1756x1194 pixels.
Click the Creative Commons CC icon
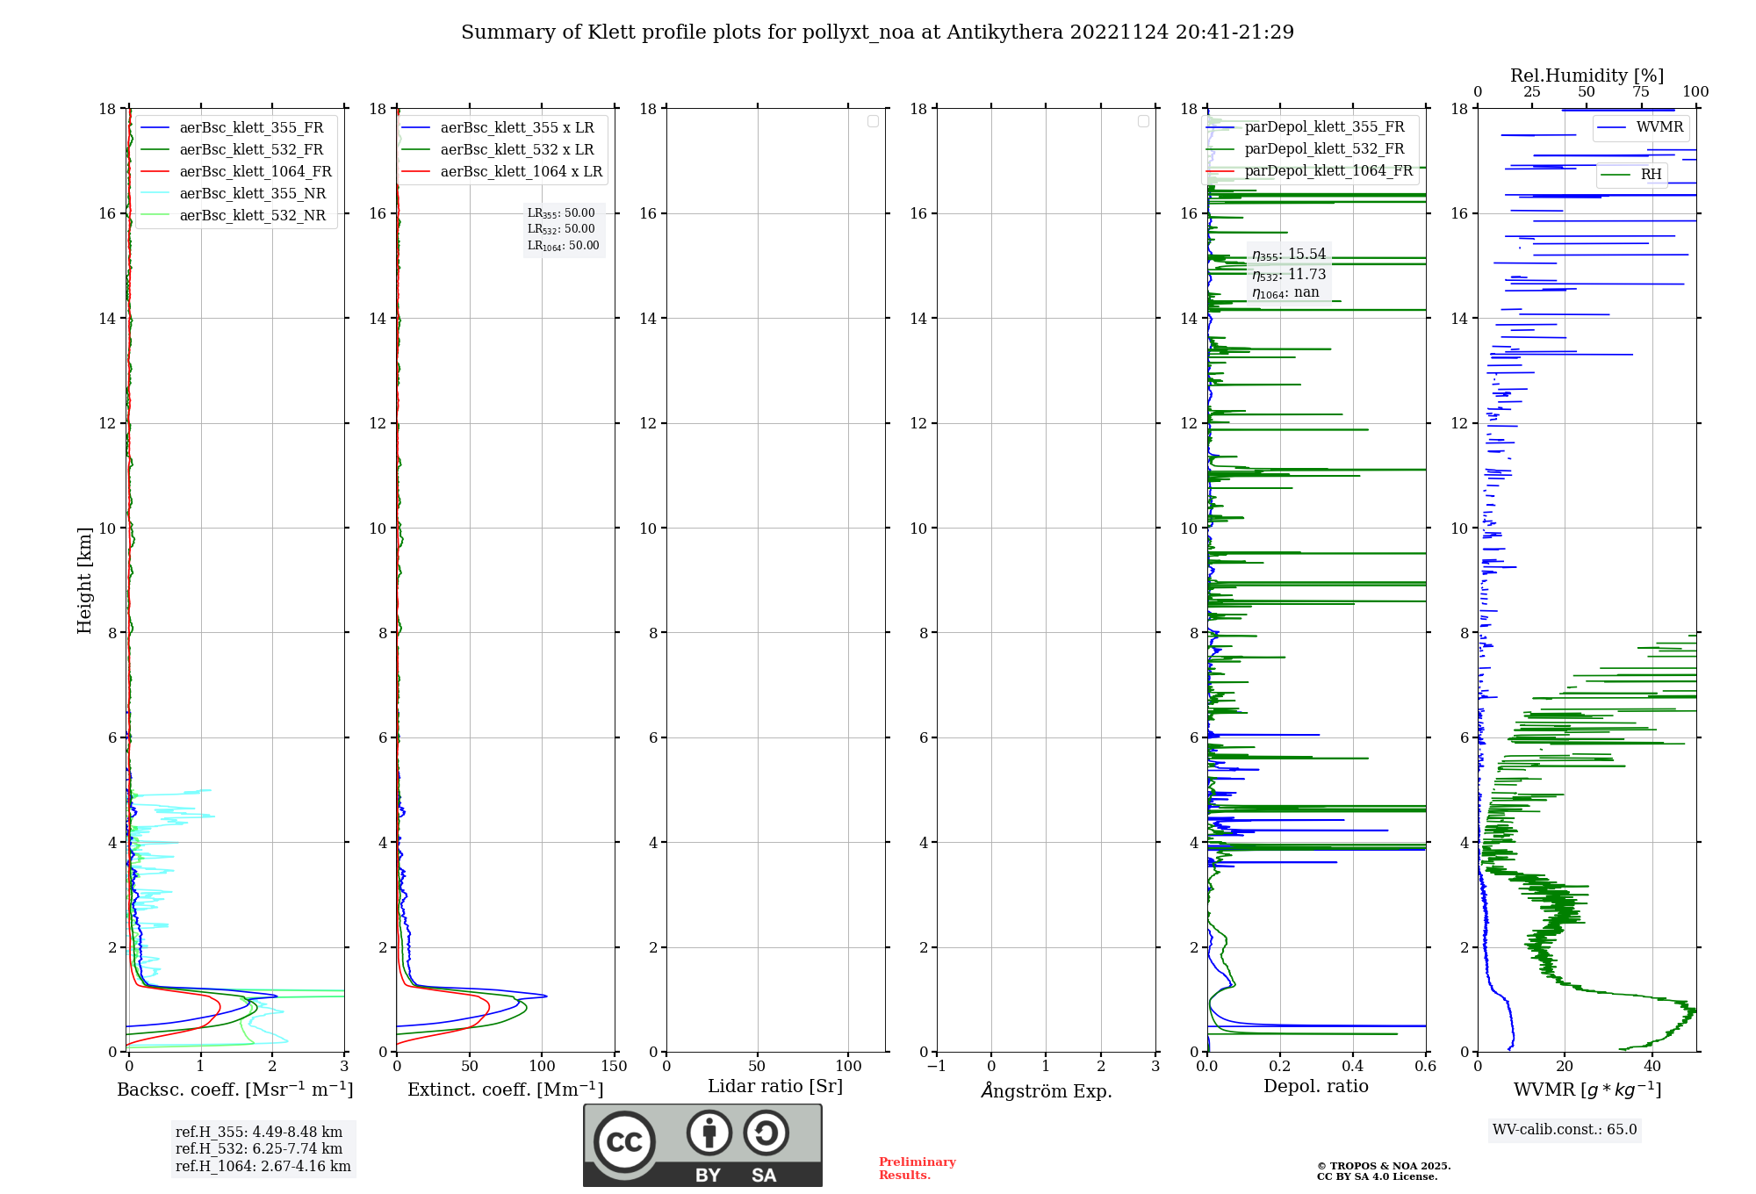point(624,1142)
